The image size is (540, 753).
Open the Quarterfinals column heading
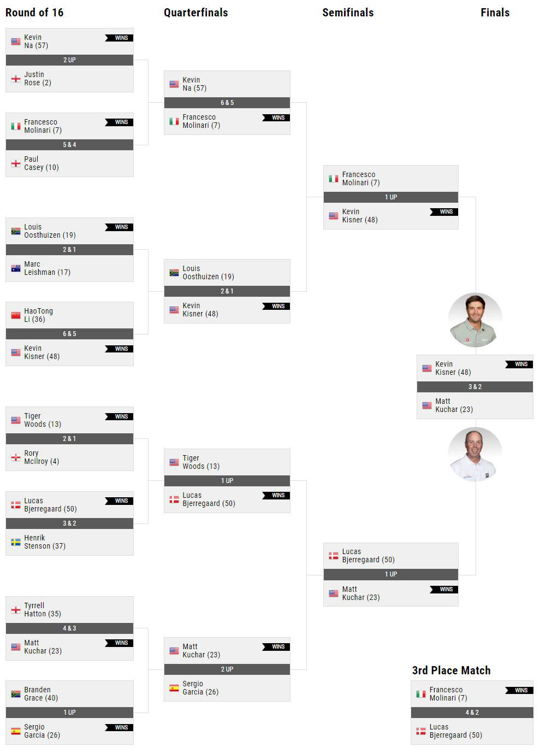click(196, 13)
